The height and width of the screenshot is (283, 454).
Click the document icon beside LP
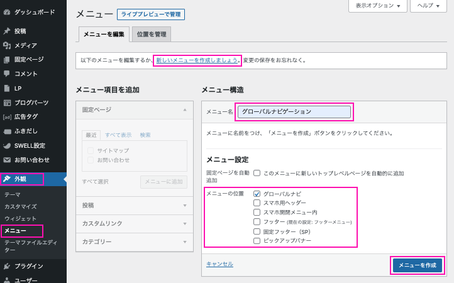pyautogui.click(x=7, y=88)
